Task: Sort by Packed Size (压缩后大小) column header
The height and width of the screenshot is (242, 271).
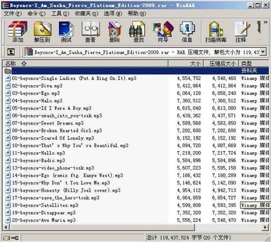Action: click(x=221, y=63)
